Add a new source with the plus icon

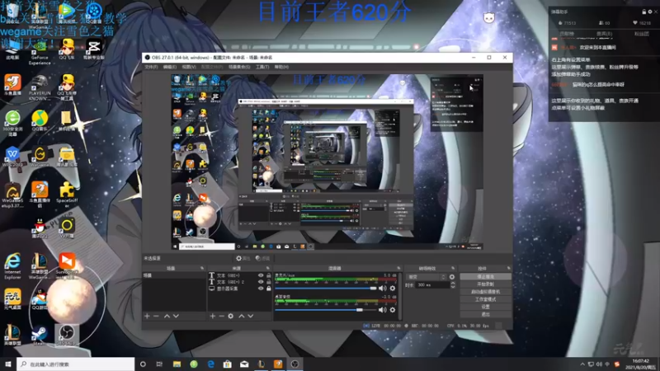pos(213,316)
